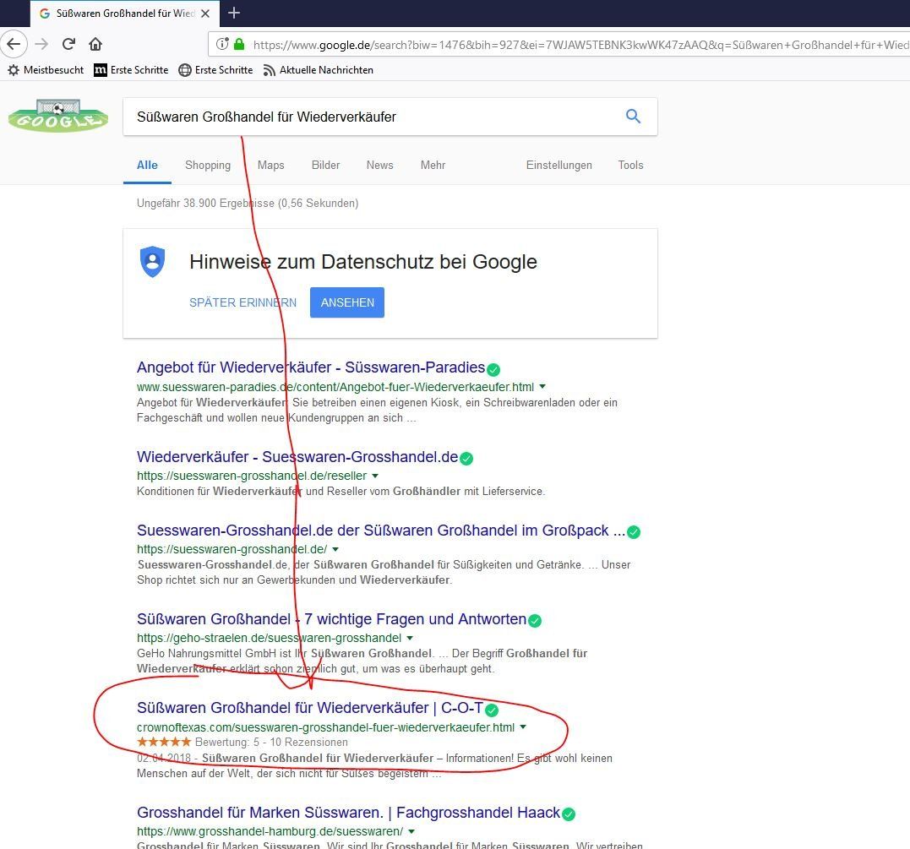The height and width of the screenshot is (849, 910).
Task: Submit search with the magnifier icon
Action: 633,116
